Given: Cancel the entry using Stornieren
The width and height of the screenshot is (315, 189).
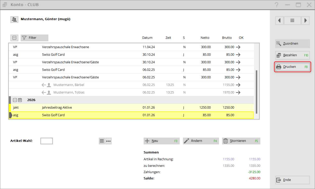Looking at the screenshot, I should click(241, 141).
